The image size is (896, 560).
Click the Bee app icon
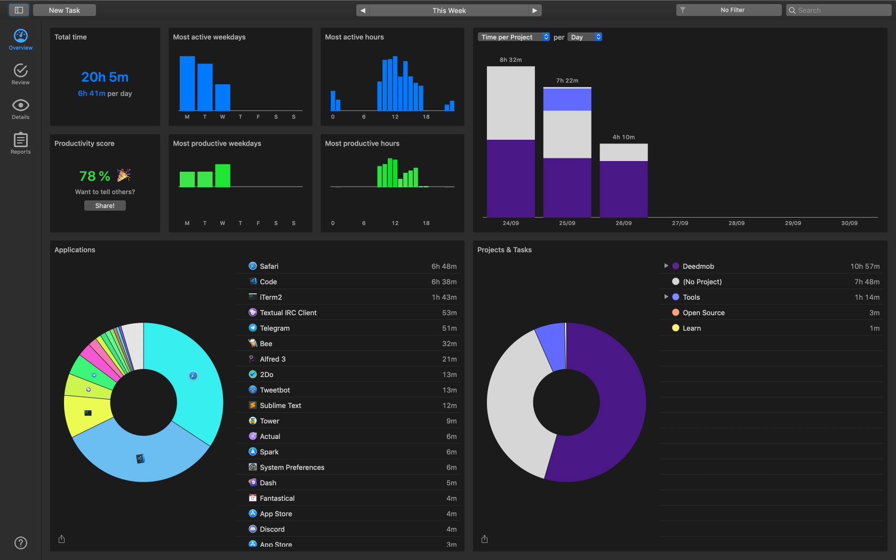[253, 343]
